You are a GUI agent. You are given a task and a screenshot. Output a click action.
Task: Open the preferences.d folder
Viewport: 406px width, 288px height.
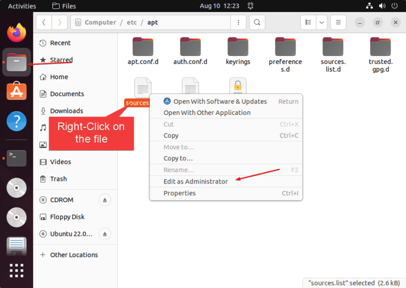pyautogui.click(x=285, y=55)
